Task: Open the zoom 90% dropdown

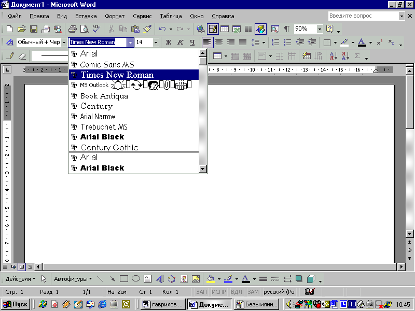Action: click(320, 29)
